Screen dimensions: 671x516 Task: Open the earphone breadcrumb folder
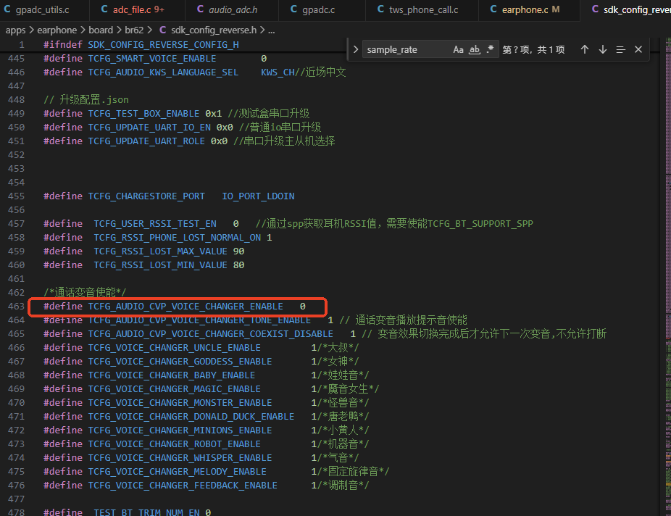tap(57, 30)
